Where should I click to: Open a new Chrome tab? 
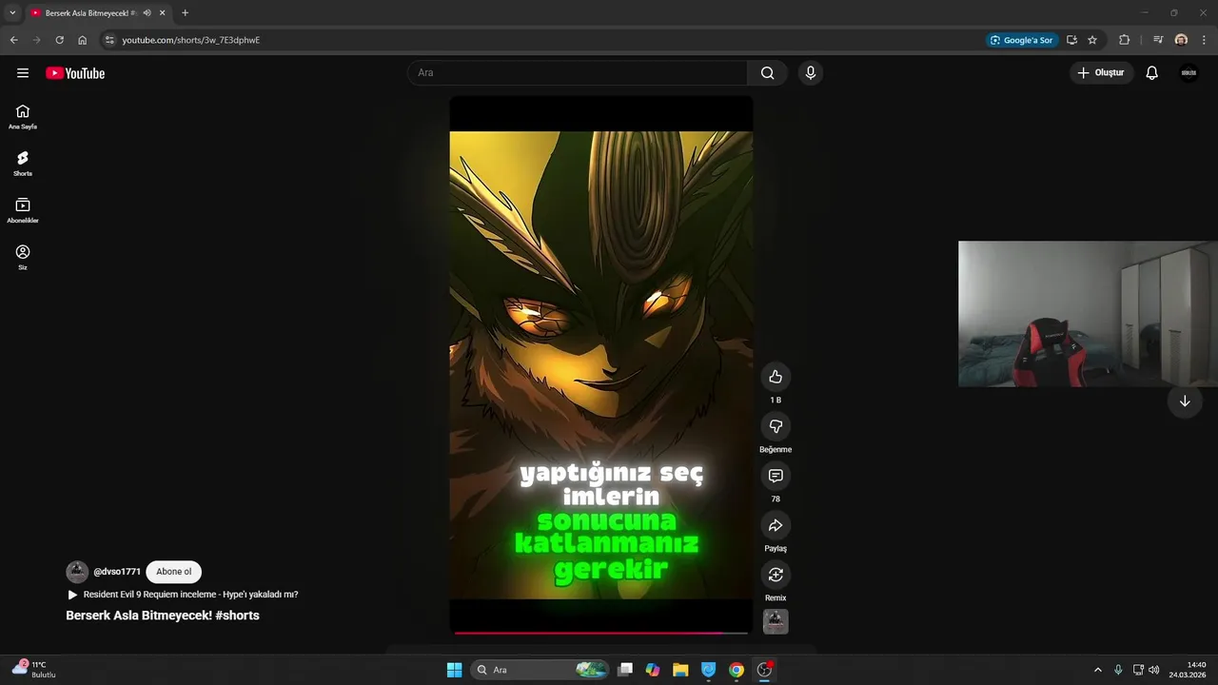(185, 13)
